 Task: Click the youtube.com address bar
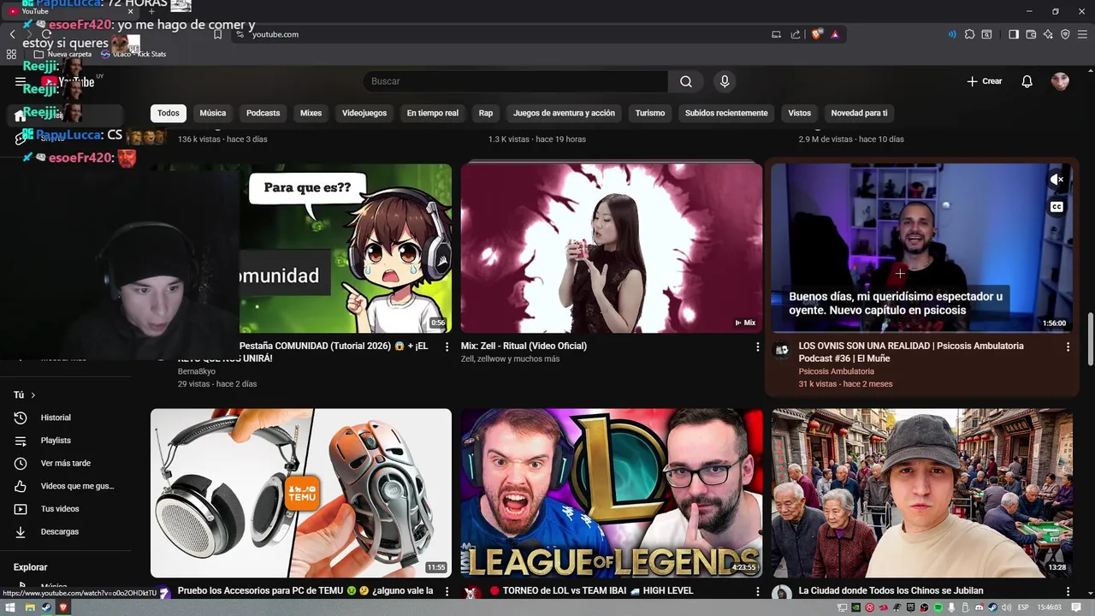click(505, 34)
